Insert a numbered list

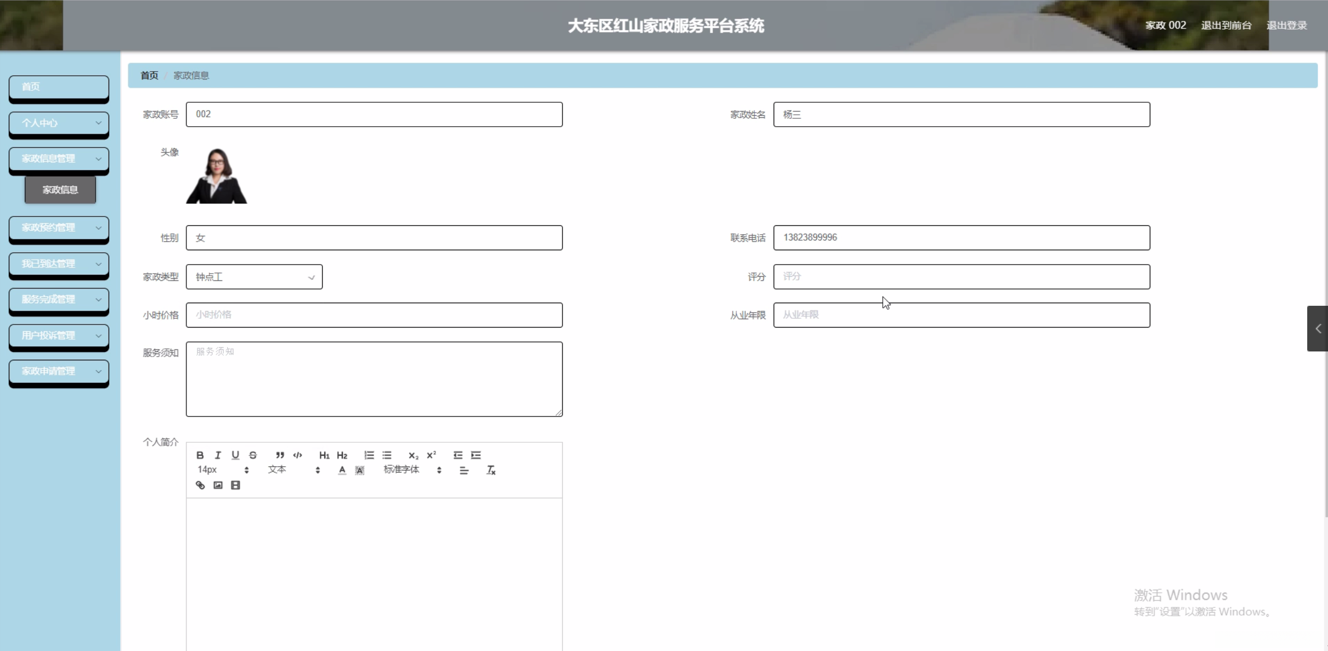[x=369, y=455]
